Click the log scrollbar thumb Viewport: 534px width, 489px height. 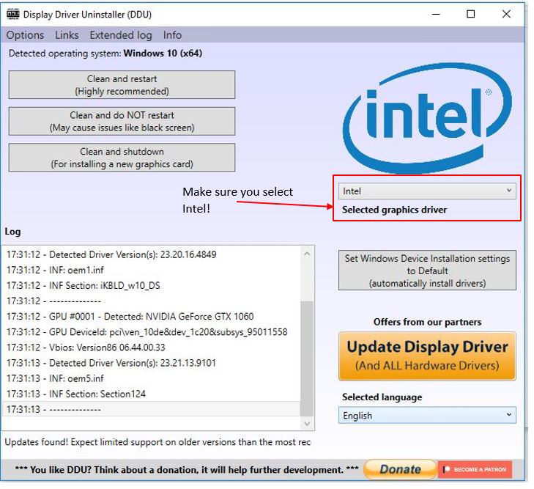click(x=307, y=359)
